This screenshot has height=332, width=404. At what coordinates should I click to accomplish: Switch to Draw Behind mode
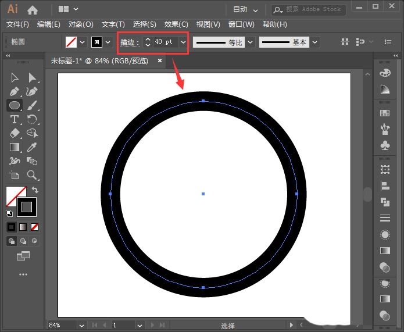click(24, 241)
